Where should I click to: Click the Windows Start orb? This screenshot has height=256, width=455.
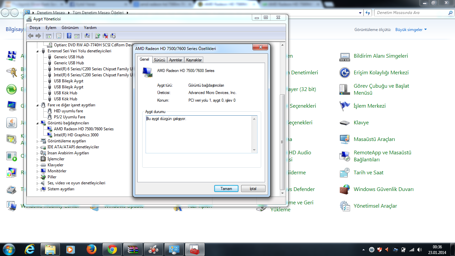coord(9,249)
